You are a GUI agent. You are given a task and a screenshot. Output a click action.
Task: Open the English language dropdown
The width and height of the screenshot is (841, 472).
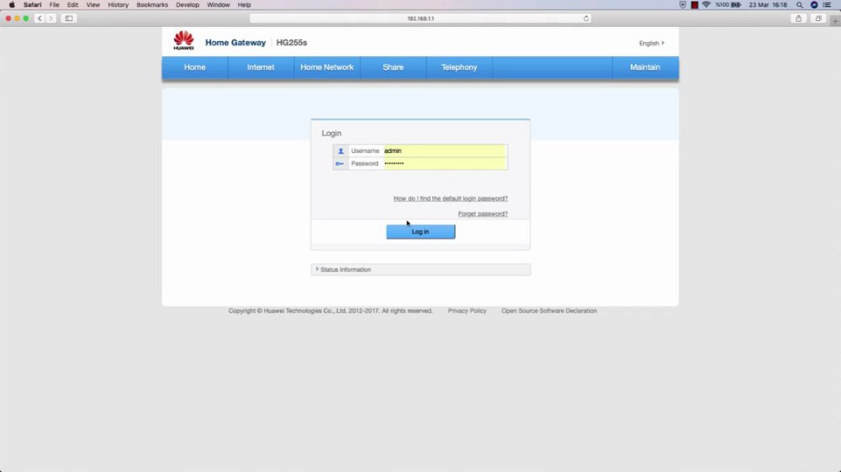(x=652, y=43)
